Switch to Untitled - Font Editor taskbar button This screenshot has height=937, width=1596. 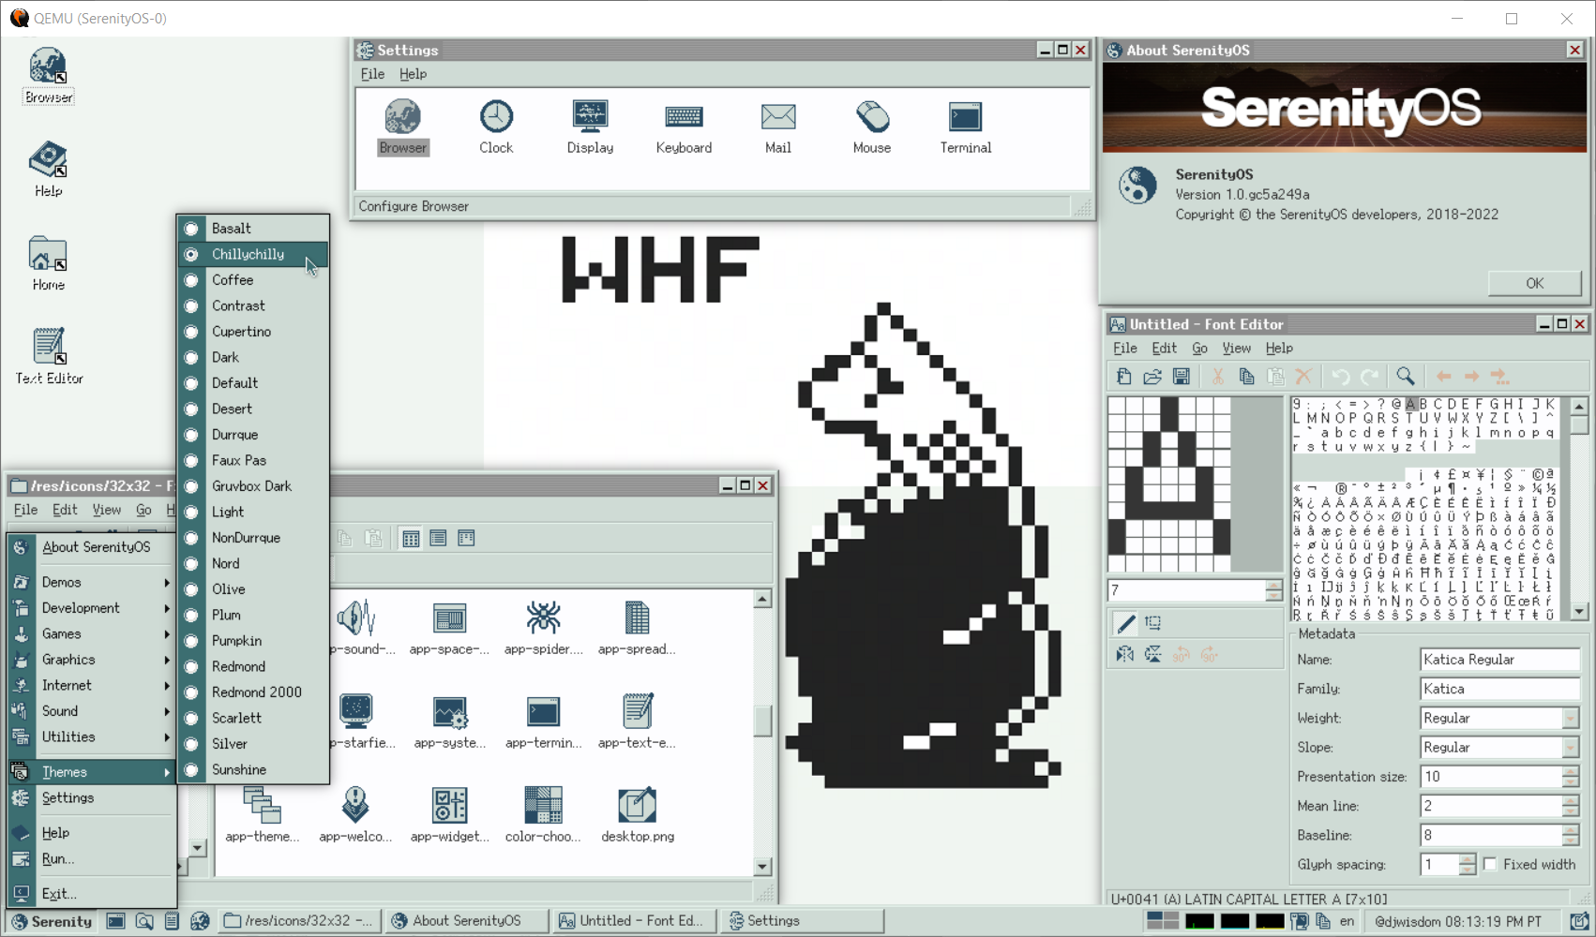(x=633, y=921)
